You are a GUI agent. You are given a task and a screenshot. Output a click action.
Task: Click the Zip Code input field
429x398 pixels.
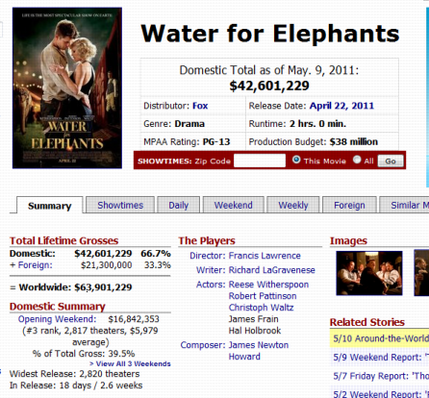pyautogui.click(x=260, y=161)
